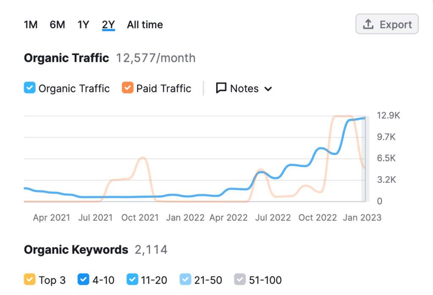Select the 6M time range tab

(x=57, y=25)
